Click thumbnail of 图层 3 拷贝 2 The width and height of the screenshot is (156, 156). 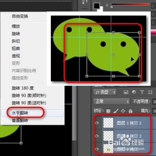coord(108,123)
